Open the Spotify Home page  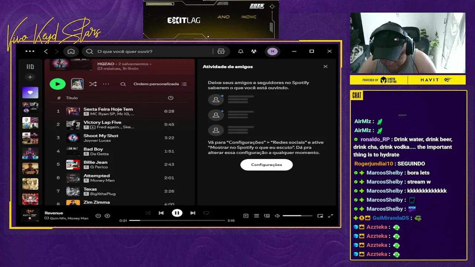[x=71, y=52]
